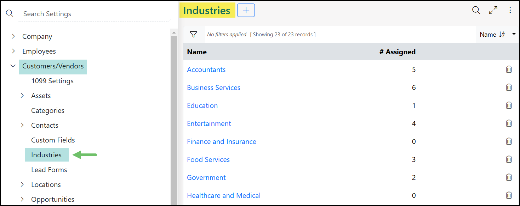Click sidebar scrollbar up arrow
This screenshot has width=520, height=206.
pos(174,32)
